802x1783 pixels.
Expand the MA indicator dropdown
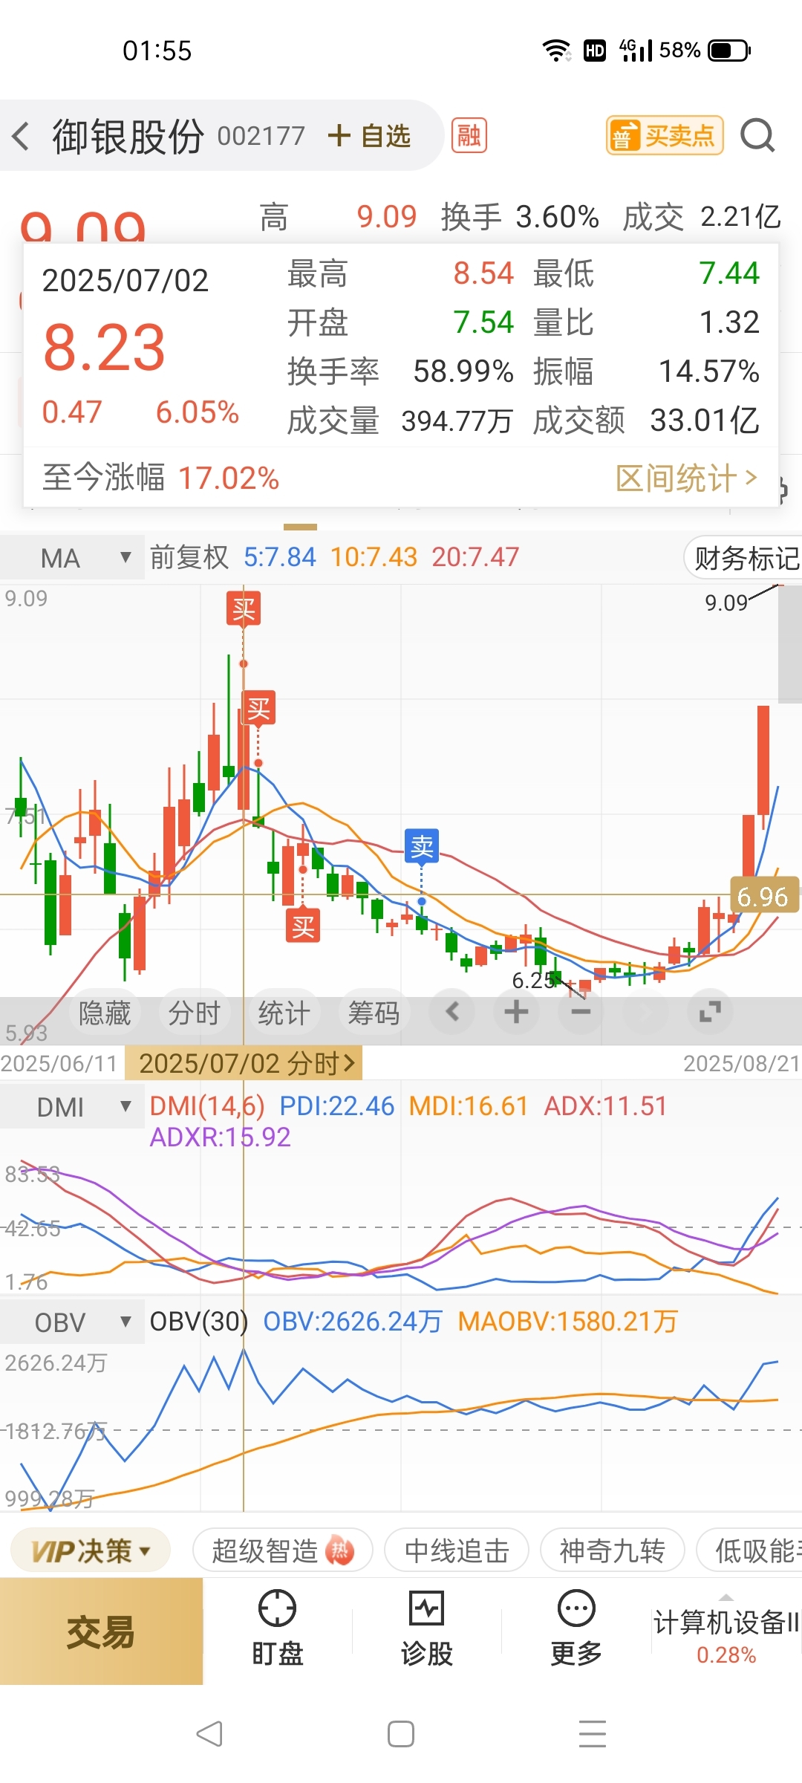(72, 558)
